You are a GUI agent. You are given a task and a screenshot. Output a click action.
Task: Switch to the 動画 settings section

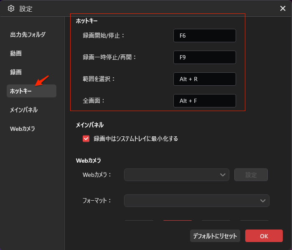pos(16,54)
